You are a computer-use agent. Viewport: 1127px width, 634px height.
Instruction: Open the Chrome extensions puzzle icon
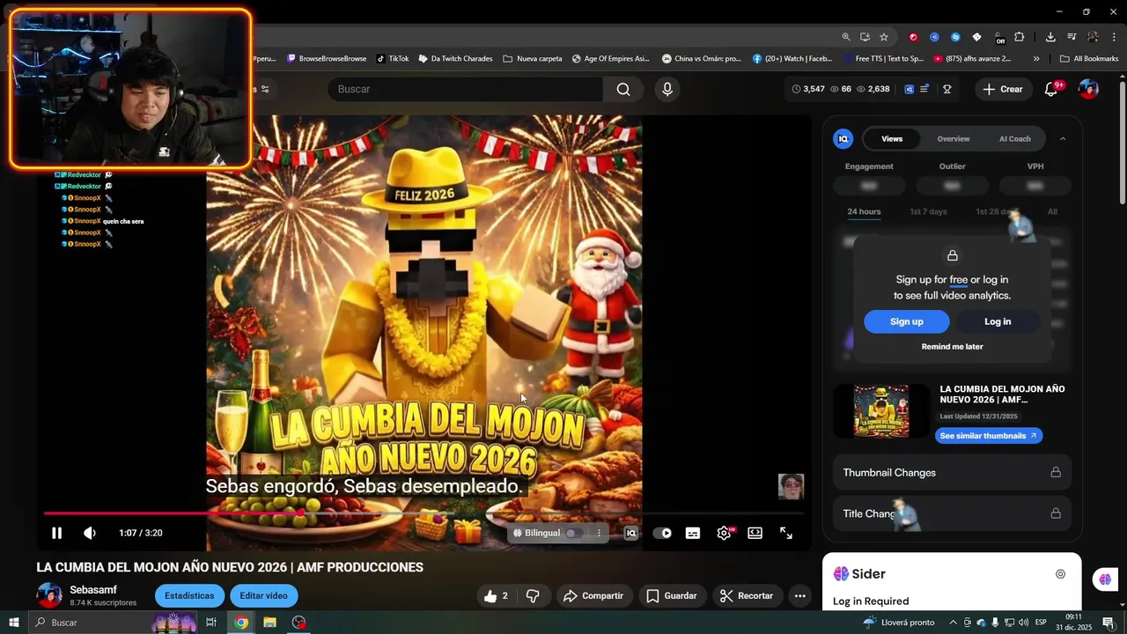[x=1020, y=37]
